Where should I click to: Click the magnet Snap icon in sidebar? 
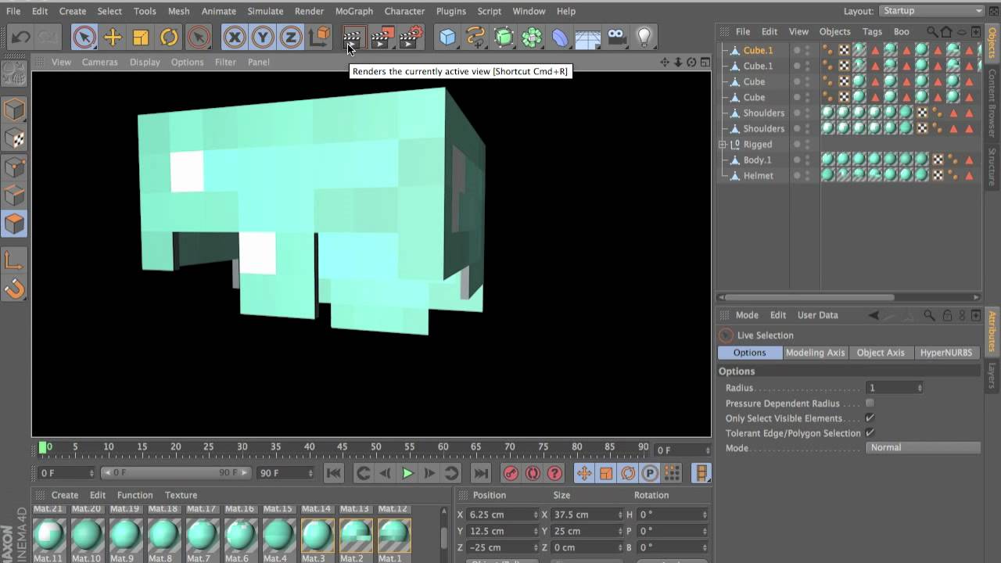click(14, 289)
